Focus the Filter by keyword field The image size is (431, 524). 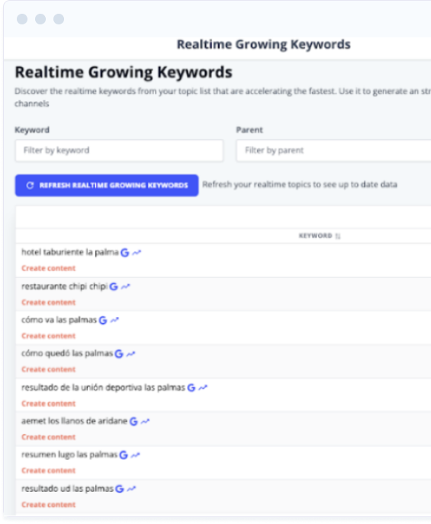click(x=119, y=150)
